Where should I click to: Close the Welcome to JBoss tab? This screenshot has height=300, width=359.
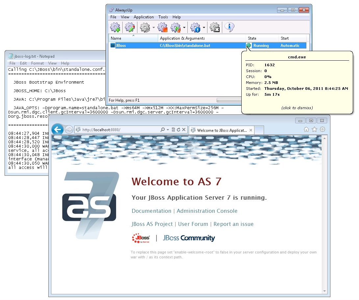(251, 130)
